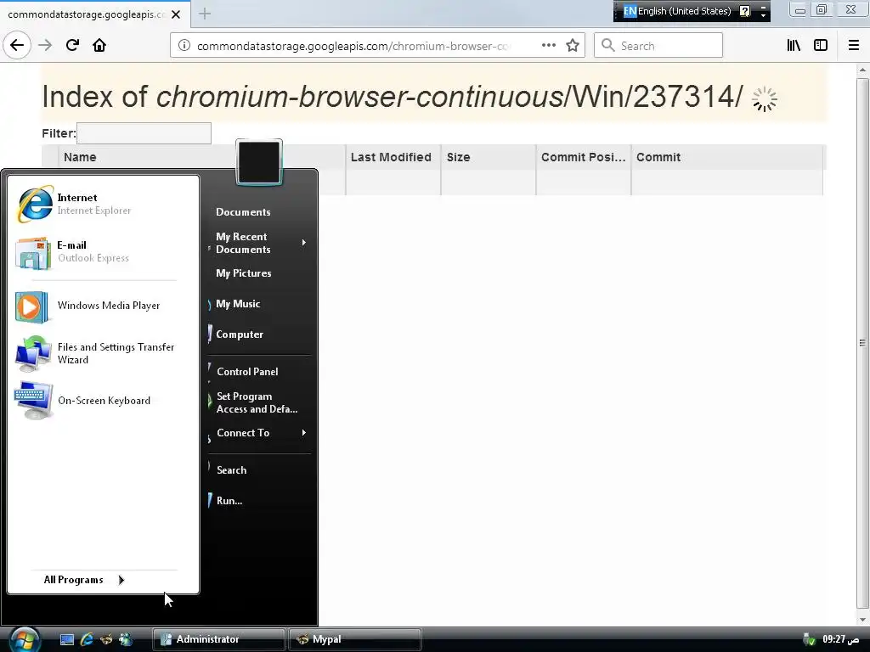Open the browser home page icon
The width and height of the screenshot is (870, 652).
pyautogui.click(x=99, y=45)
